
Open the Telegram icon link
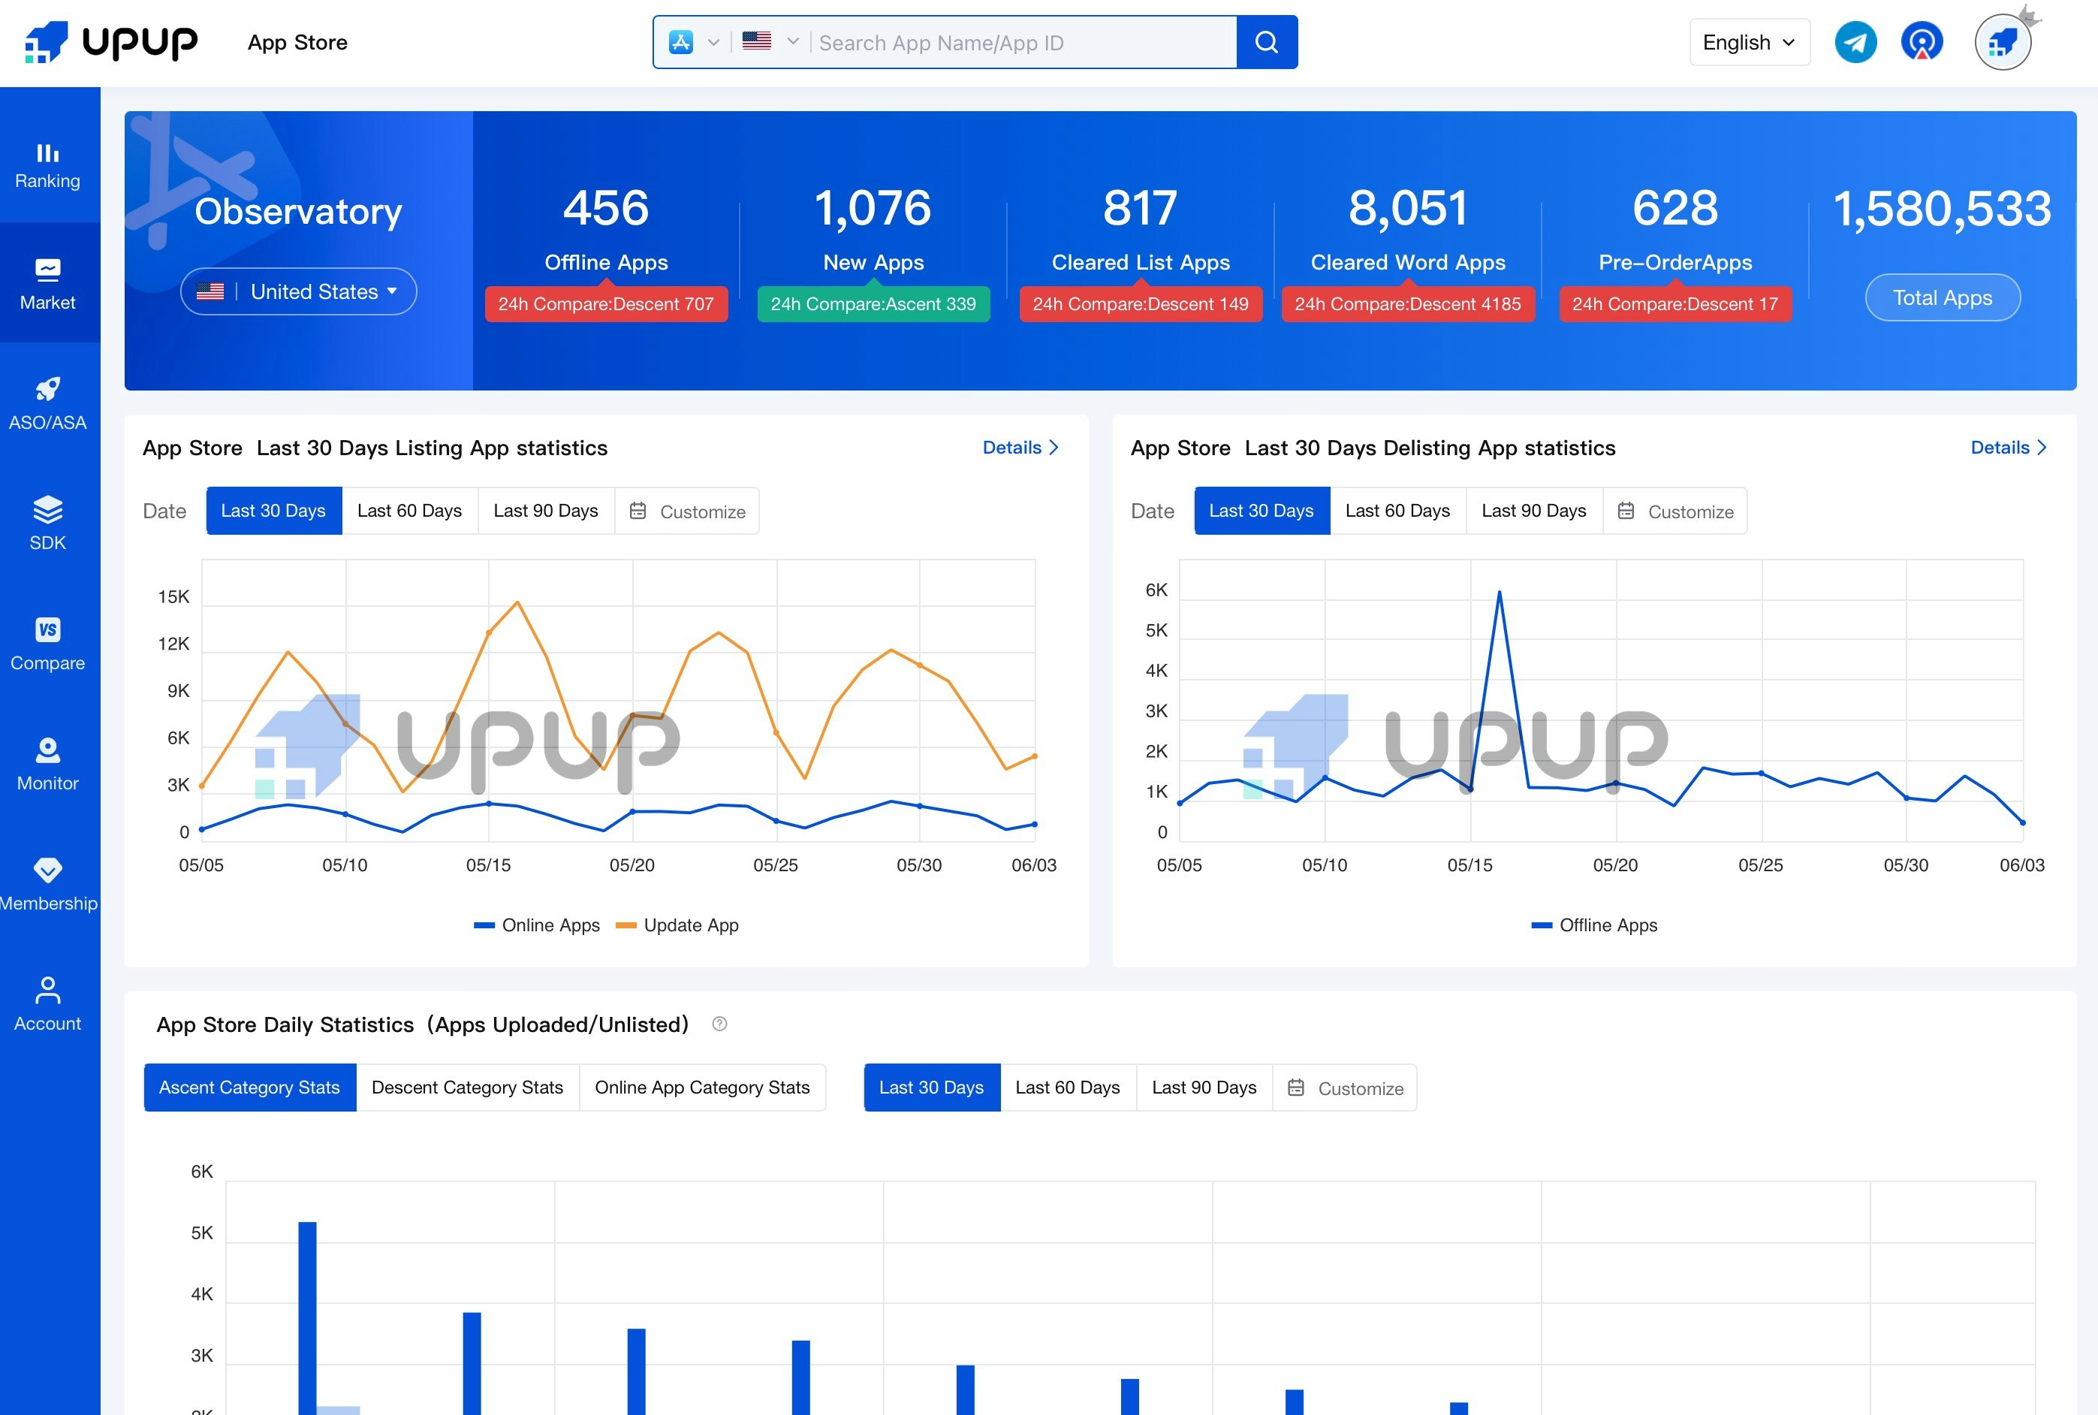click(1855, 42)
